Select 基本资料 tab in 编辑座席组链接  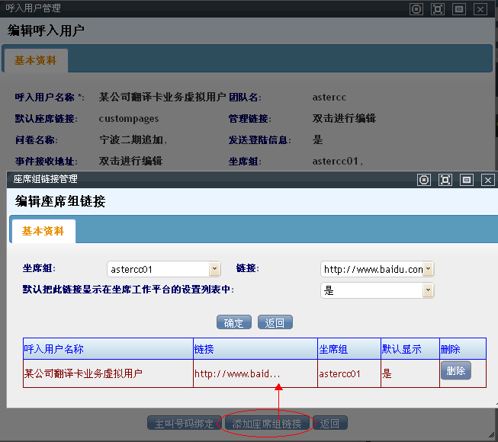[43, 231]
